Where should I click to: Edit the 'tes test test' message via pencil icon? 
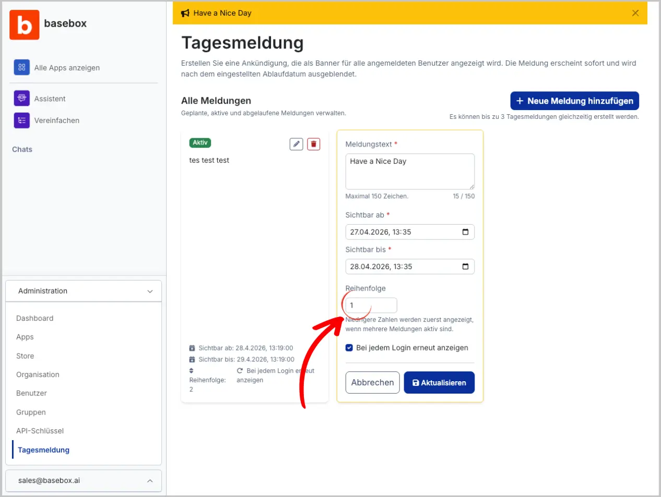click(x=296, y=144)
